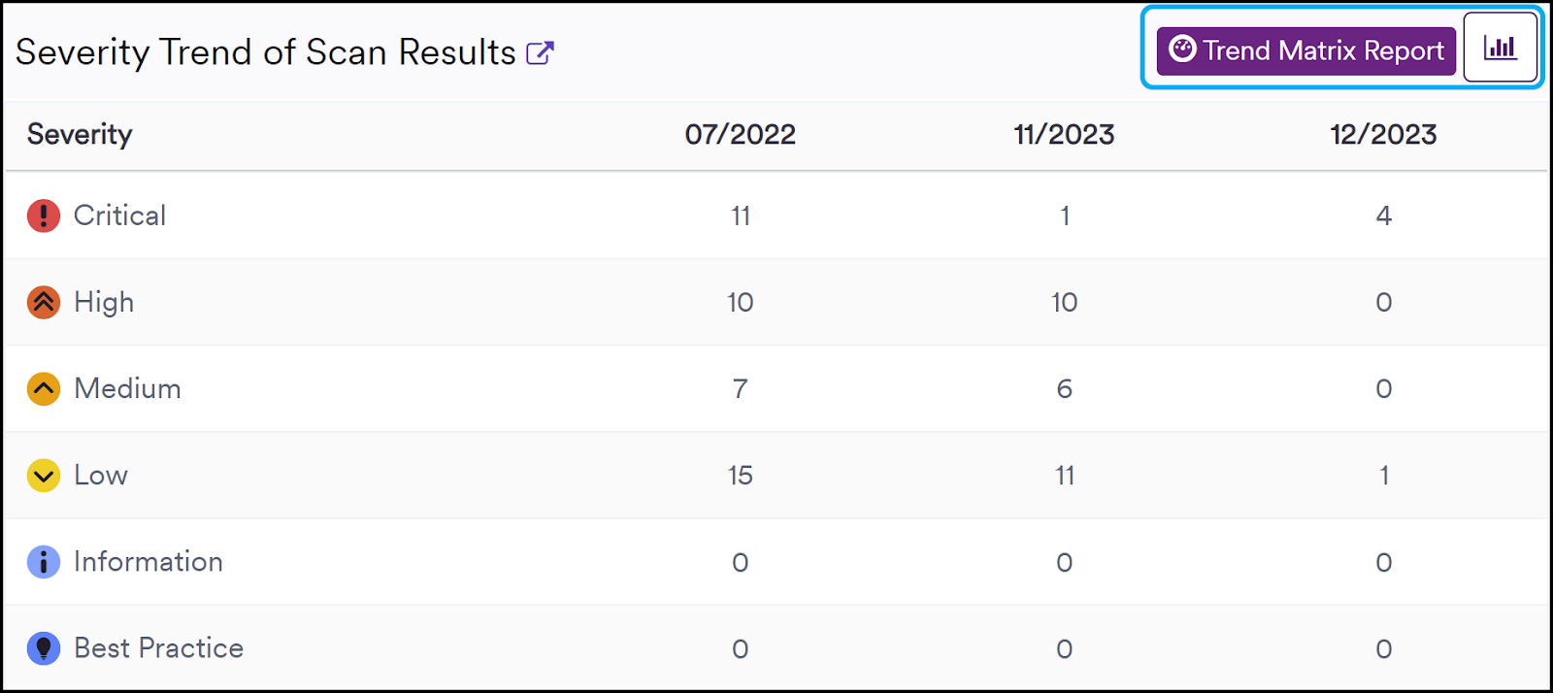
Task: Click the Best Practice lightbulb icon
Action: 44,647
